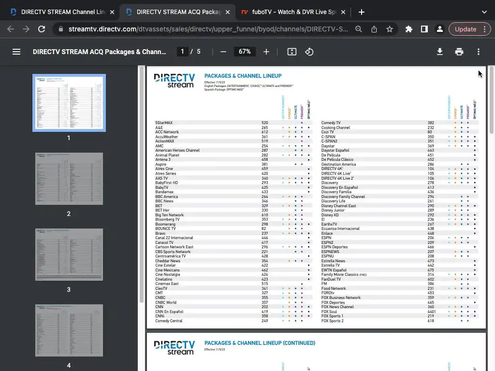Zoom out of the PDF
Screen dimensions: 495x371
(x=223, y=52)
